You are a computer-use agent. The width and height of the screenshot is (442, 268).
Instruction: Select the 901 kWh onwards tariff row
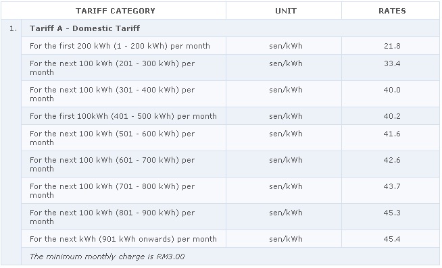tap(230, 239)
